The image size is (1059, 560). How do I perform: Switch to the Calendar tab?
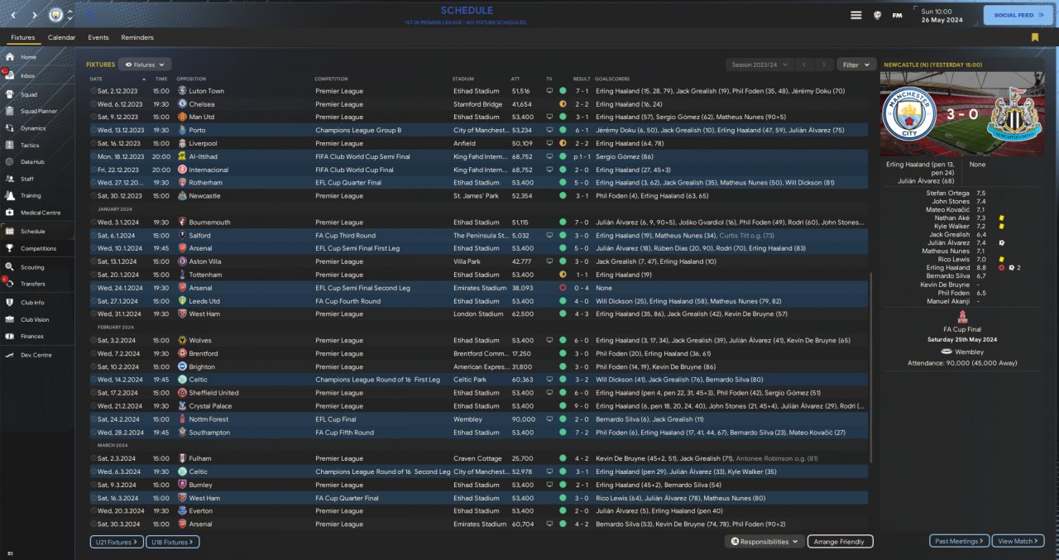62,37
